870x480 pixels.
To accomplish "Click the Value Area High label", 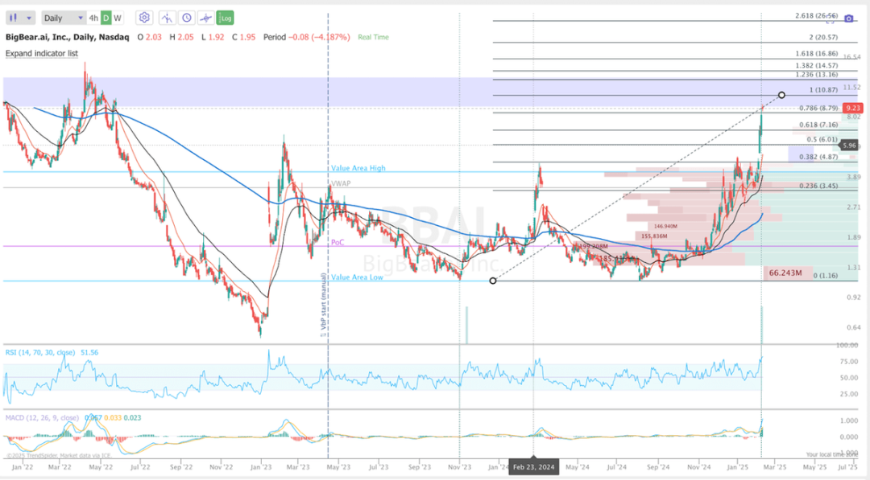I will click(x=358, y=168).
